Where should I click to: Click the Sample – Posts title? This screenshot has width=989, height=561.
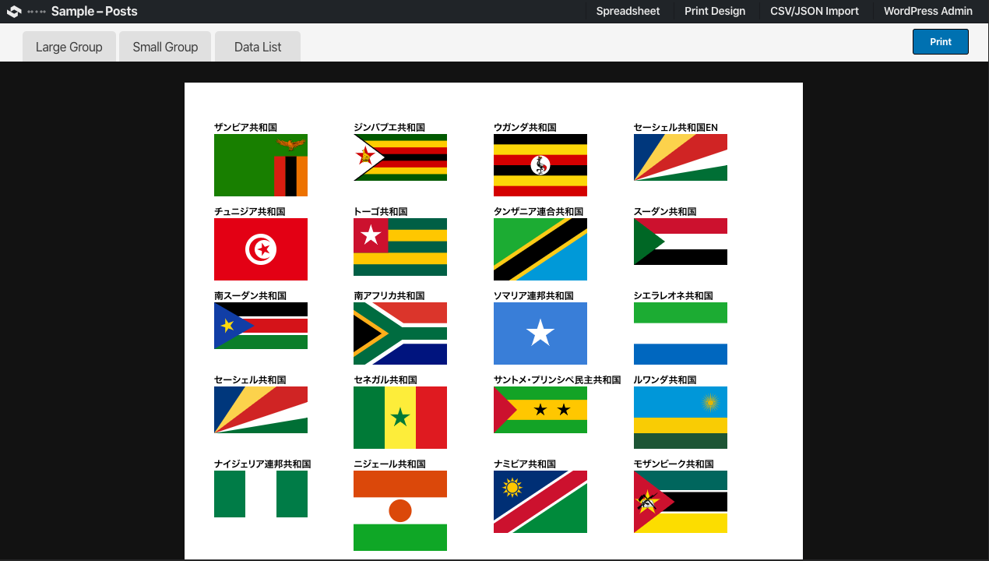point(94,11)
